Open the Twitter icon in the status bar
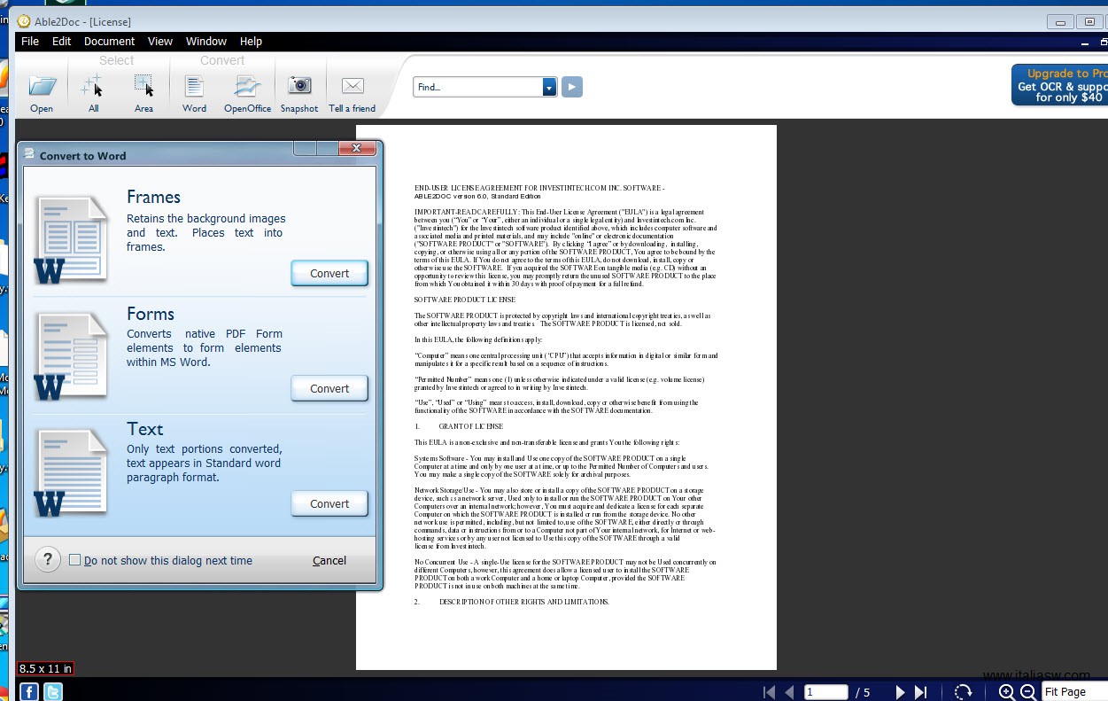The image size is (1108, 701). [53, 691]
